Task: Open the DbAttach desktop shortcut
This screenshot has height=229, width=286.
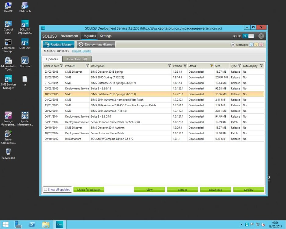Action: (x=25, y=7)
